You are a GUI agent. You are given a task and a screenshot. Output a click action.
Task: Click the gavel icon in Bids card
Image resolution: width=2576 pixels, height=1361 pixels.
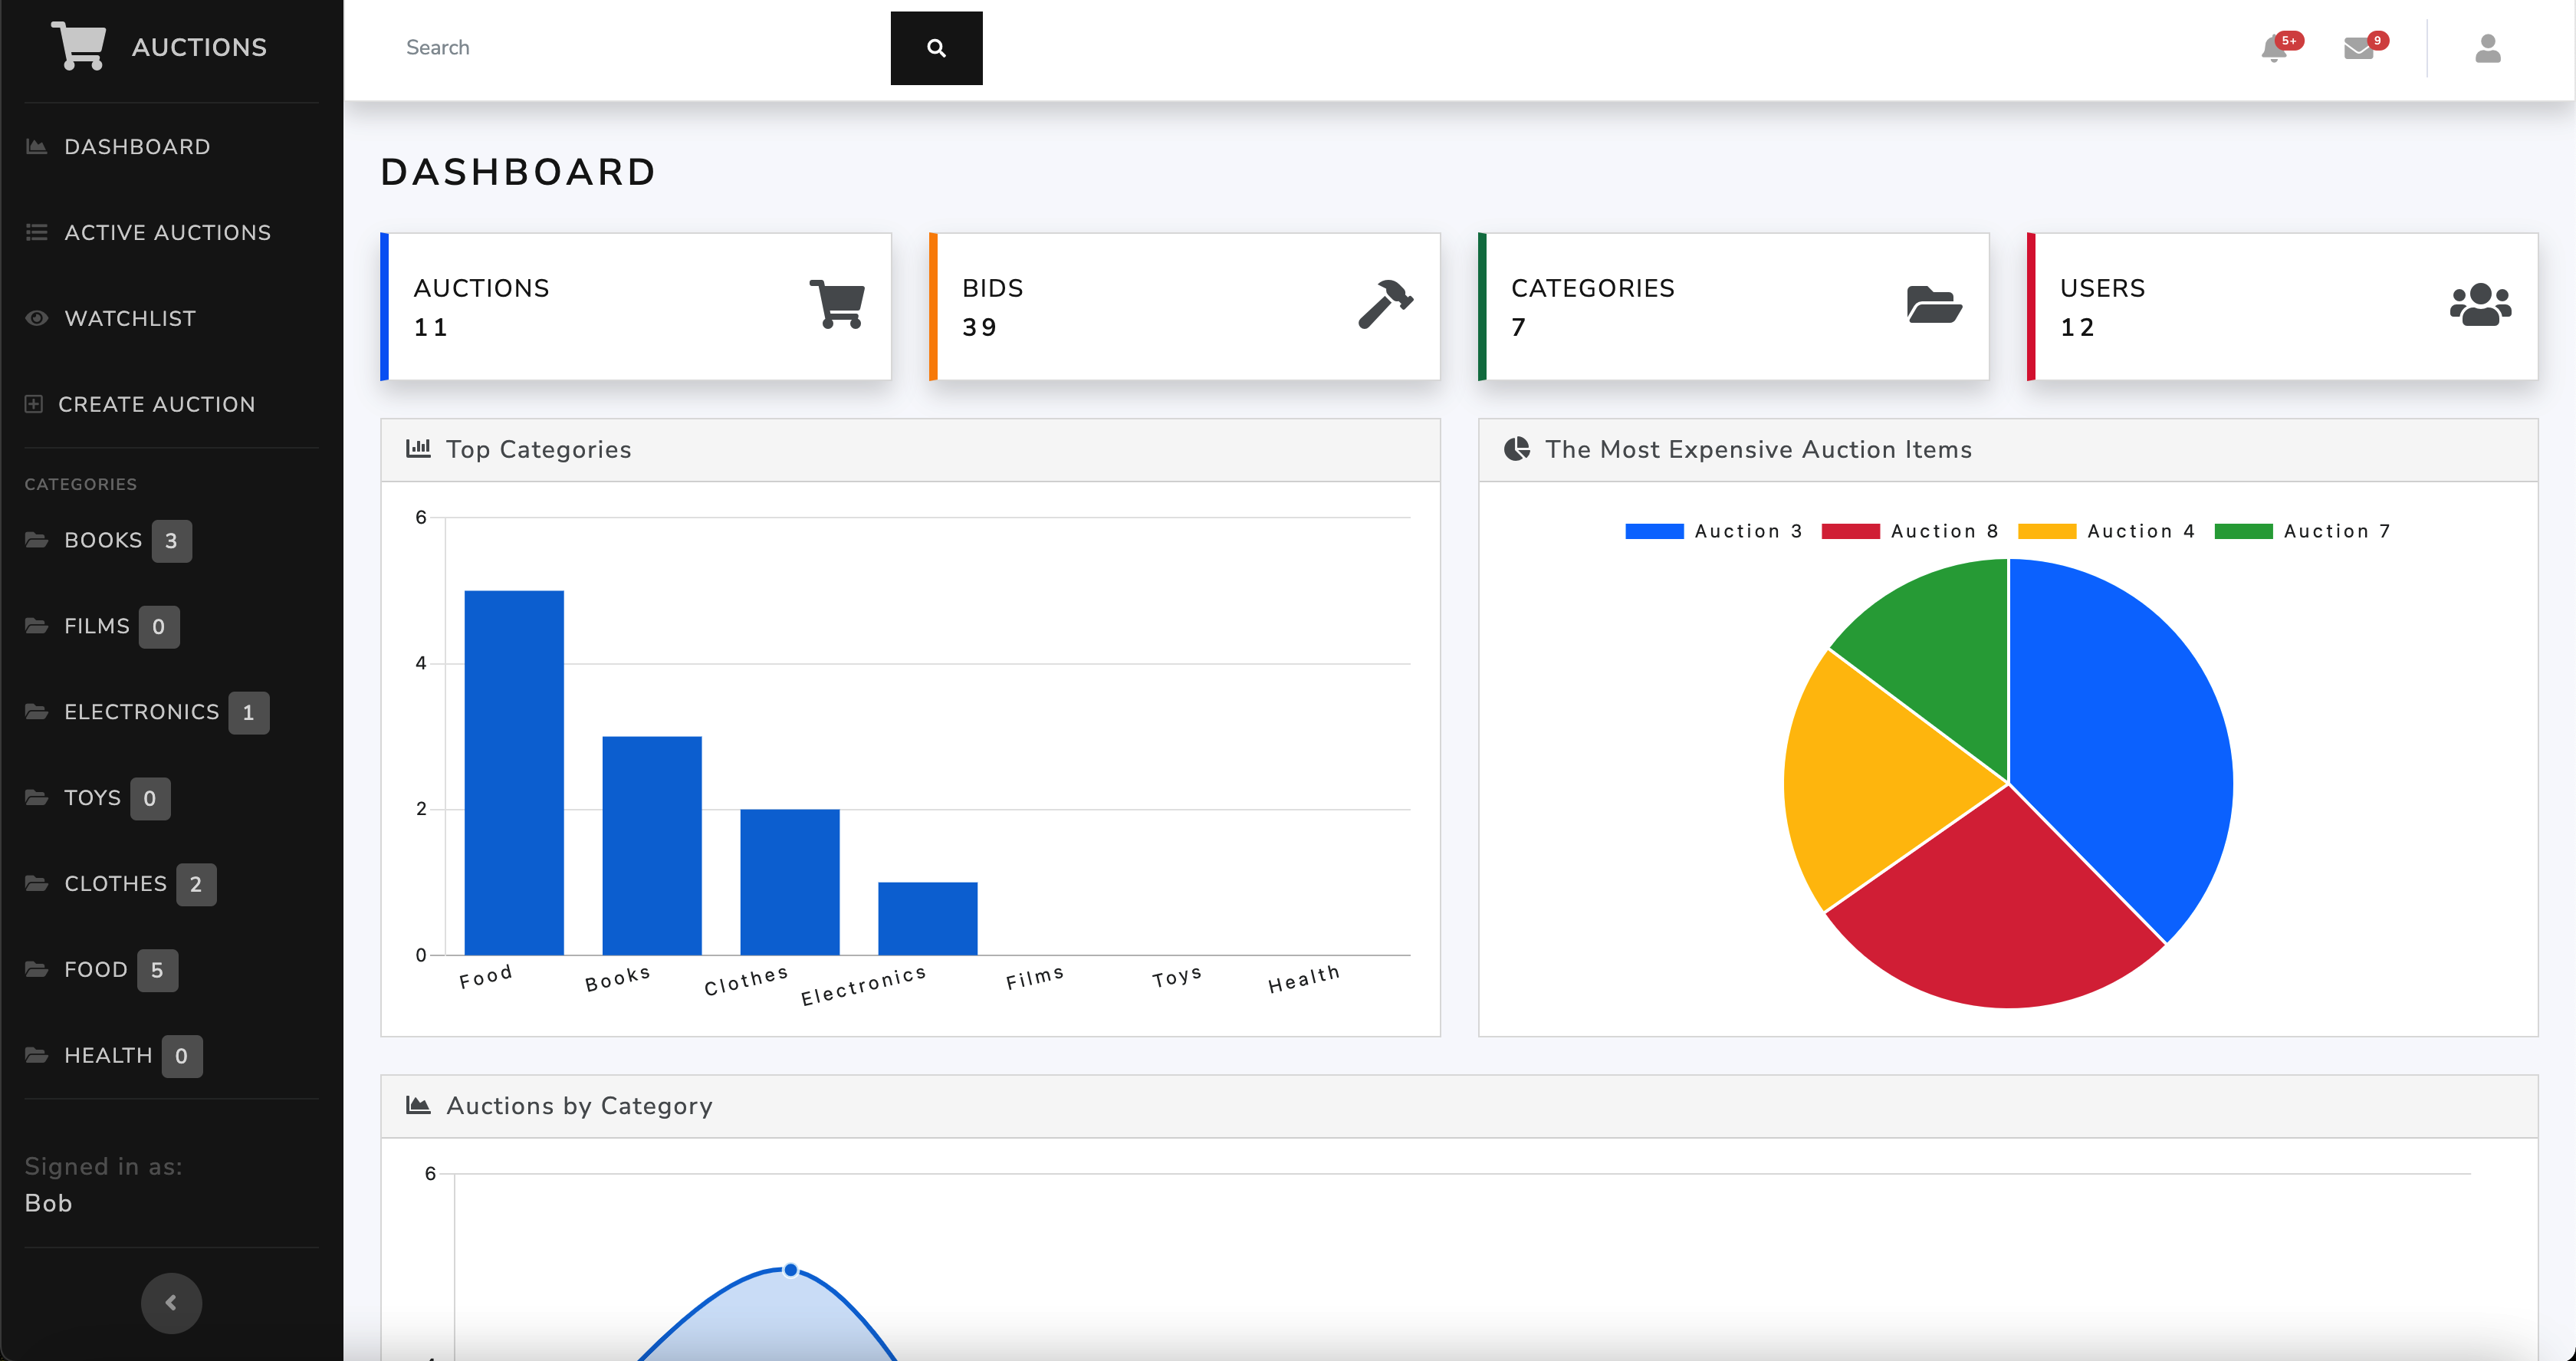pyautogui.click(x=1385, y=304)
